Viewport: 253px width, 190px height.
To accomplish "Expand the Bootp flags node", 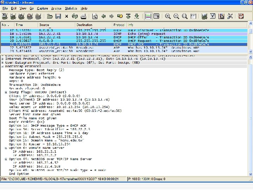I will [x=6, y=93].
